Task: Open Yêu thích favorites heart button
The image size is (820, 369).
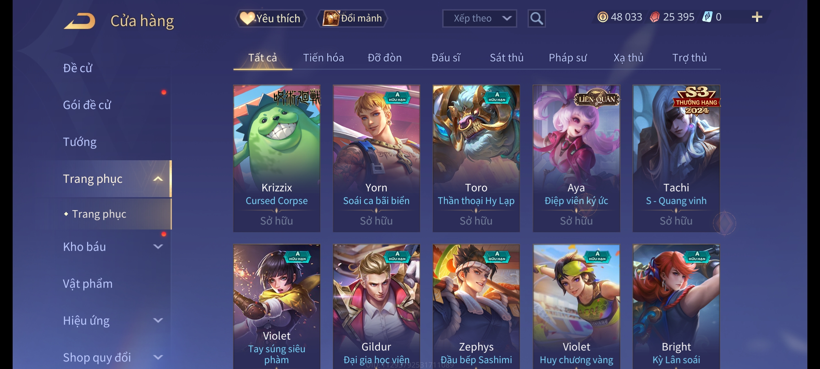Action: tap(271, 18)
